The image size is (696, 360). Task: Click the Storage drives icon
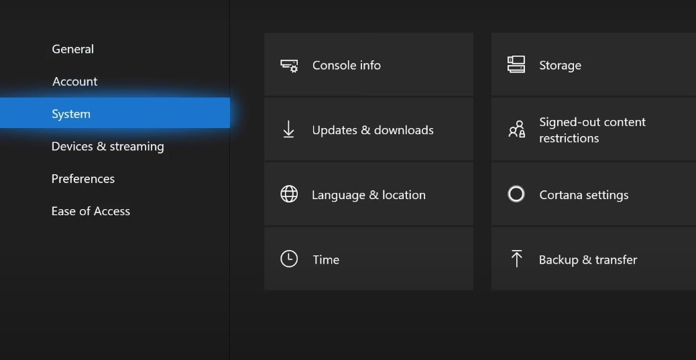[x=516, y=64]
